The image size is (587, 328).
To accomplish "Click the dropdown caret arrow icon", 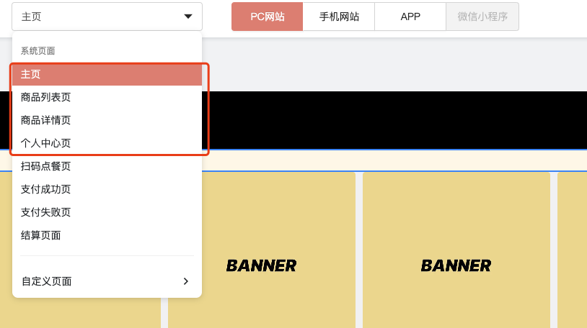I will 188,17.
